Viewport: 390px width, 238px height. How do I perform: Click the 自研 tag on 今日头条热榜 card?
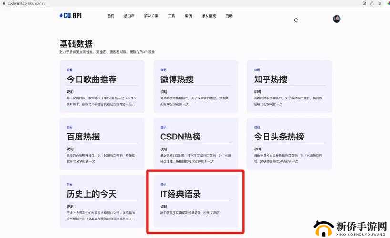click(257, 127)
